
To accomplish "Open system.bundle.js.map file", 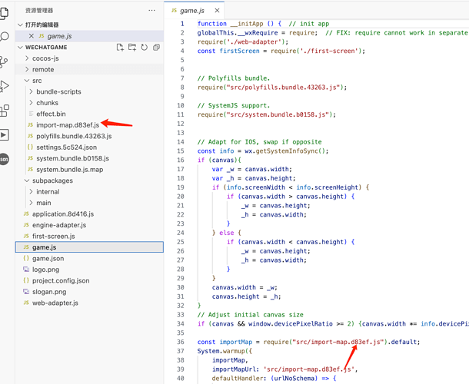I will tap(70, 170).
